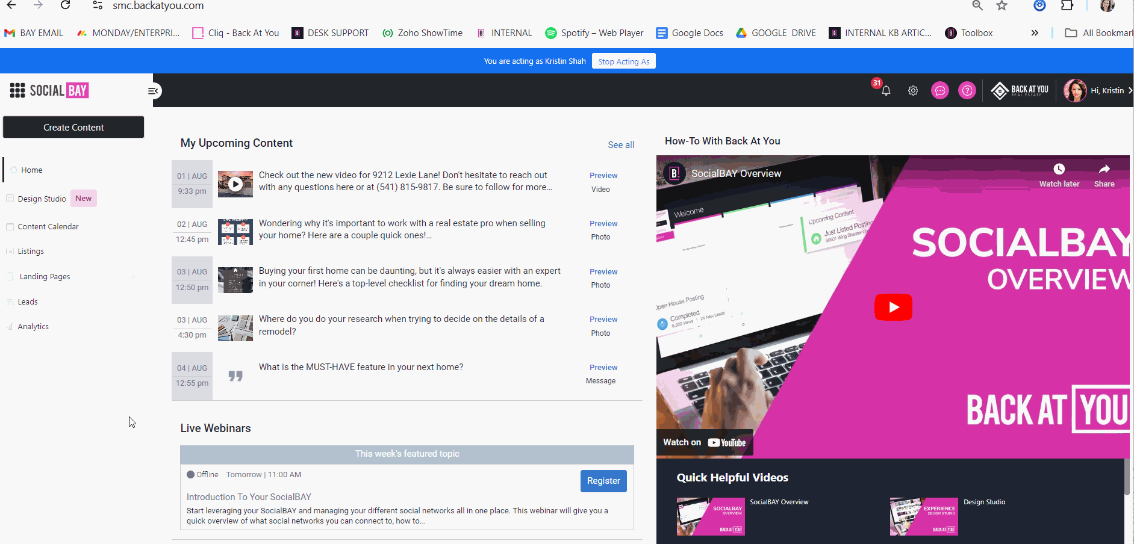Click the "Introduction To Your SocialBAY" webinar title
The height and width of the screenshot is (544, 1134).
(249, 497)
